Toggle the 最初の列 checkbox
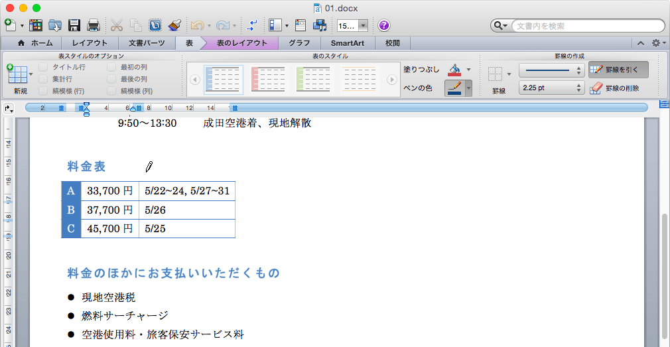This screenshot has height=347, width=670. [x=111, y=66]
